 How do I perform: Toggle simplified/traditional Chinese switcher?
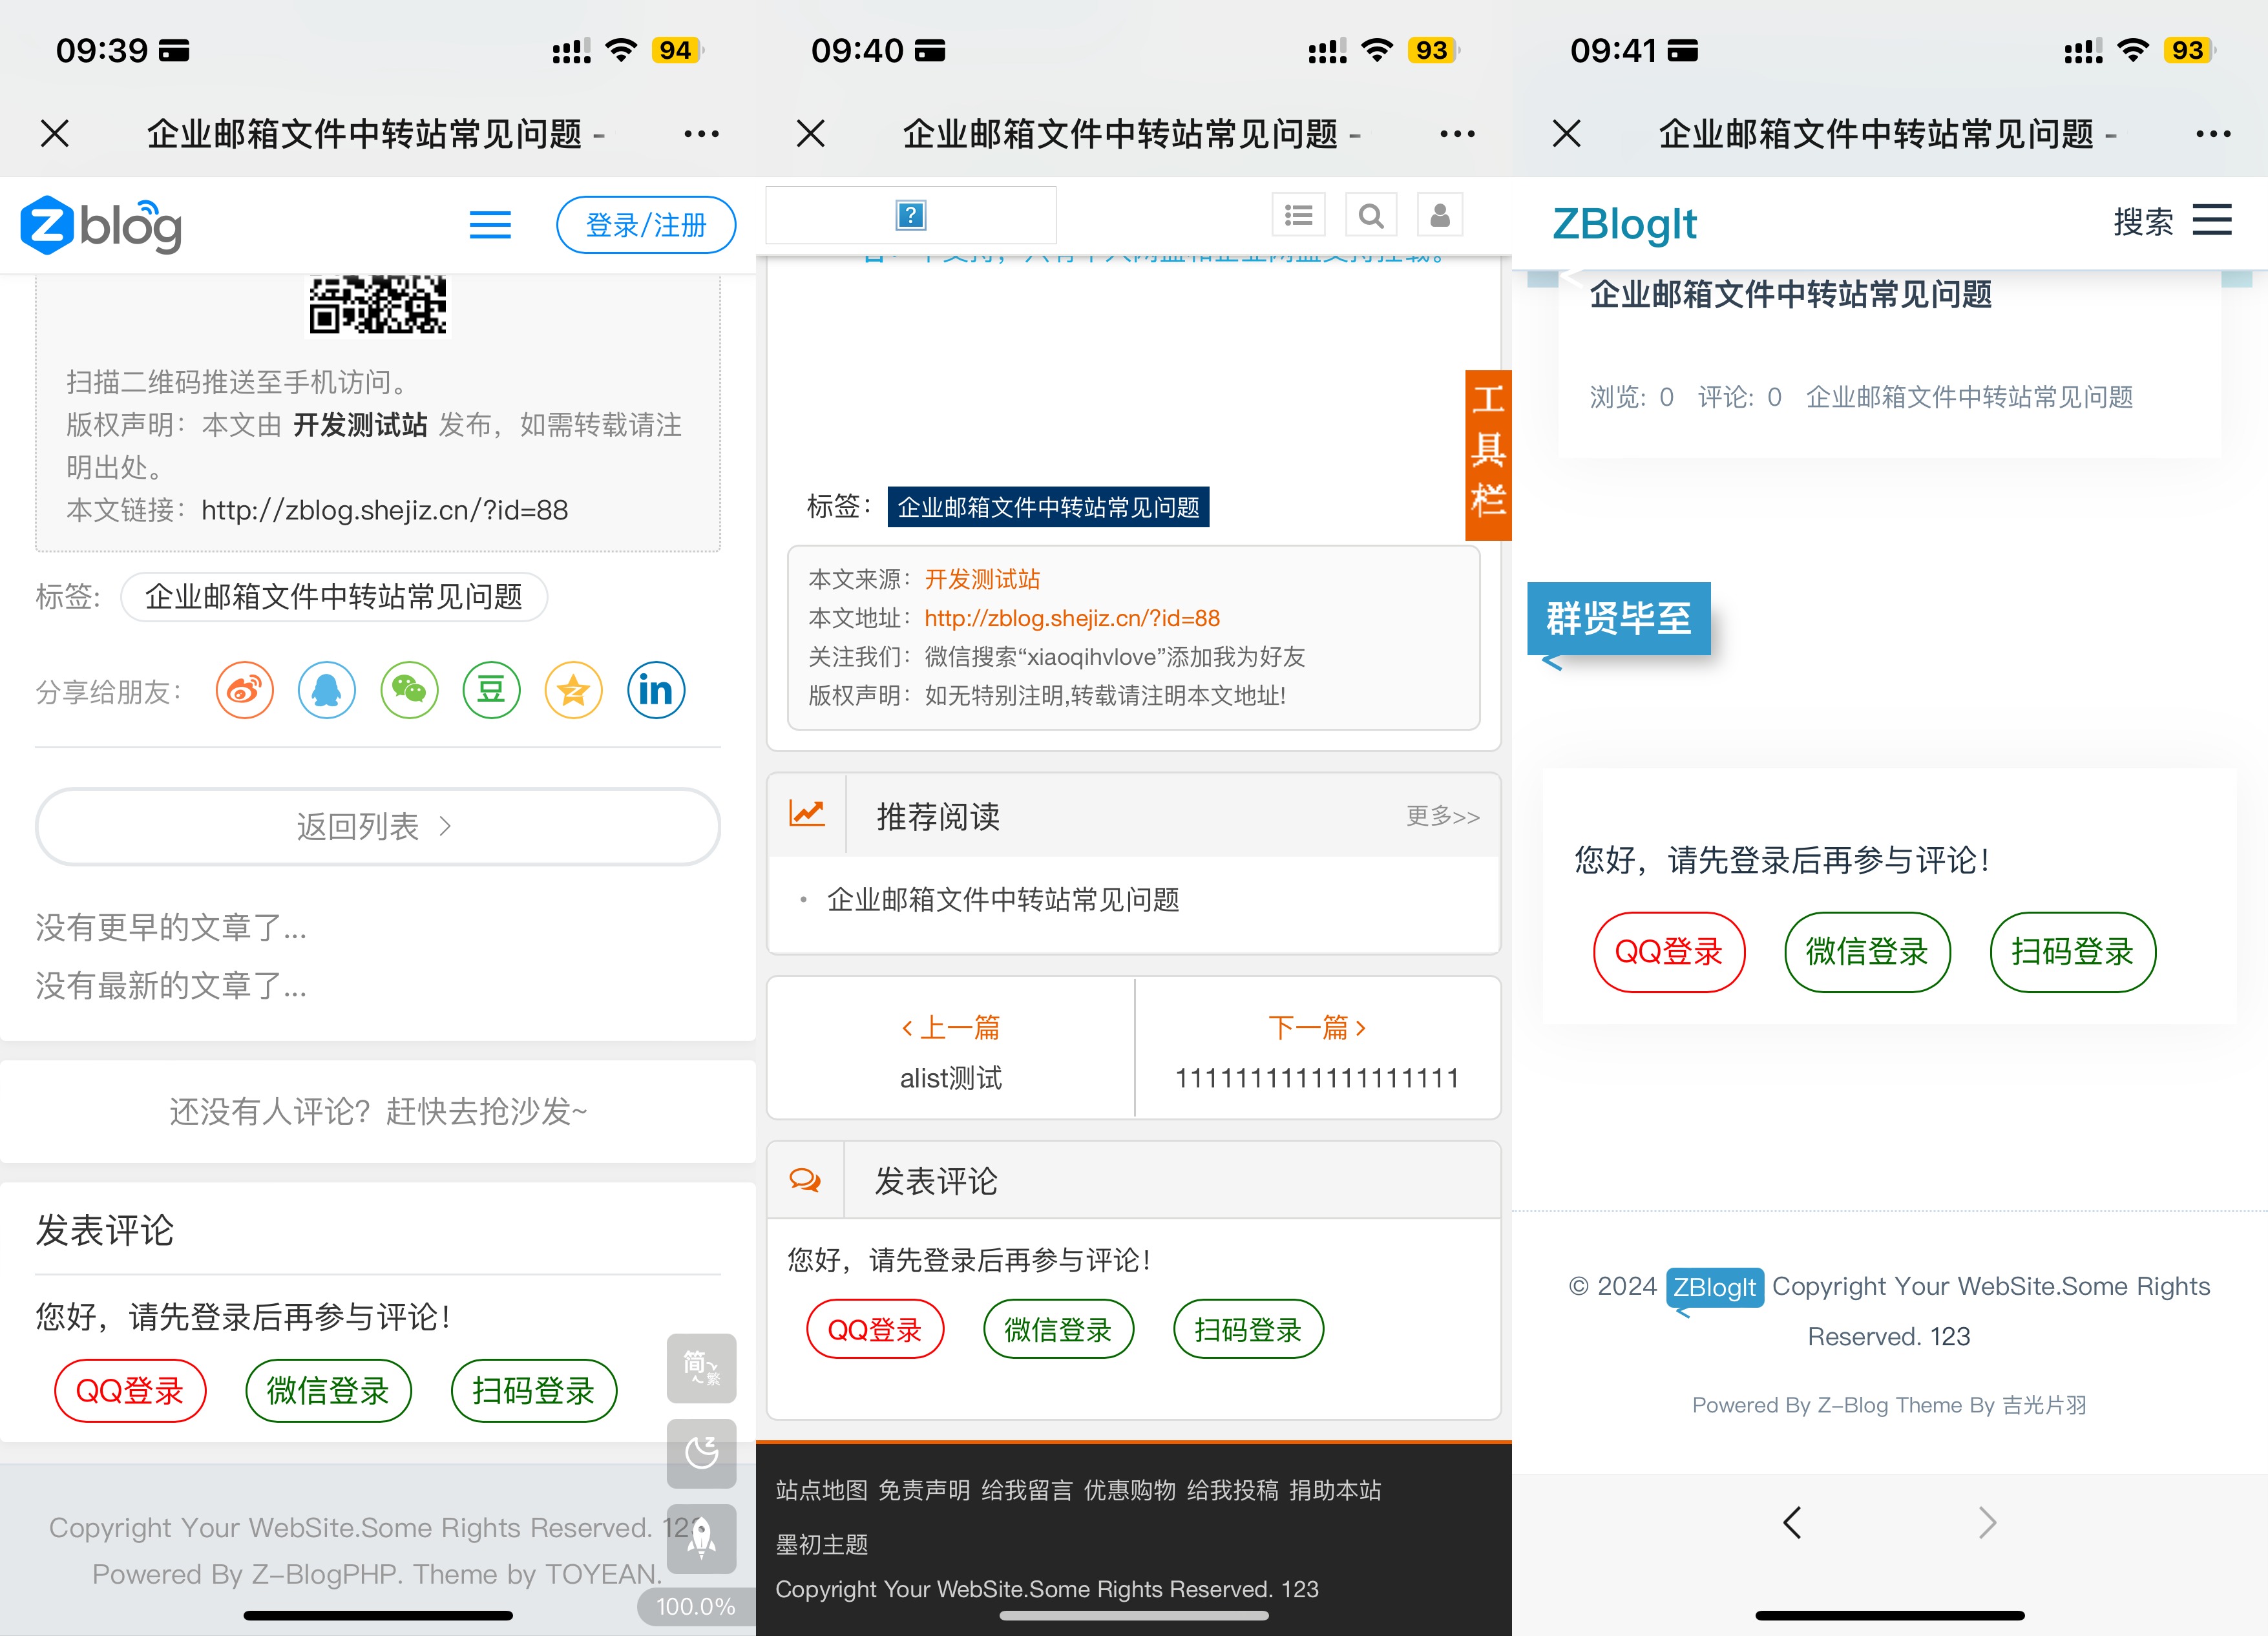point(700,1368)
